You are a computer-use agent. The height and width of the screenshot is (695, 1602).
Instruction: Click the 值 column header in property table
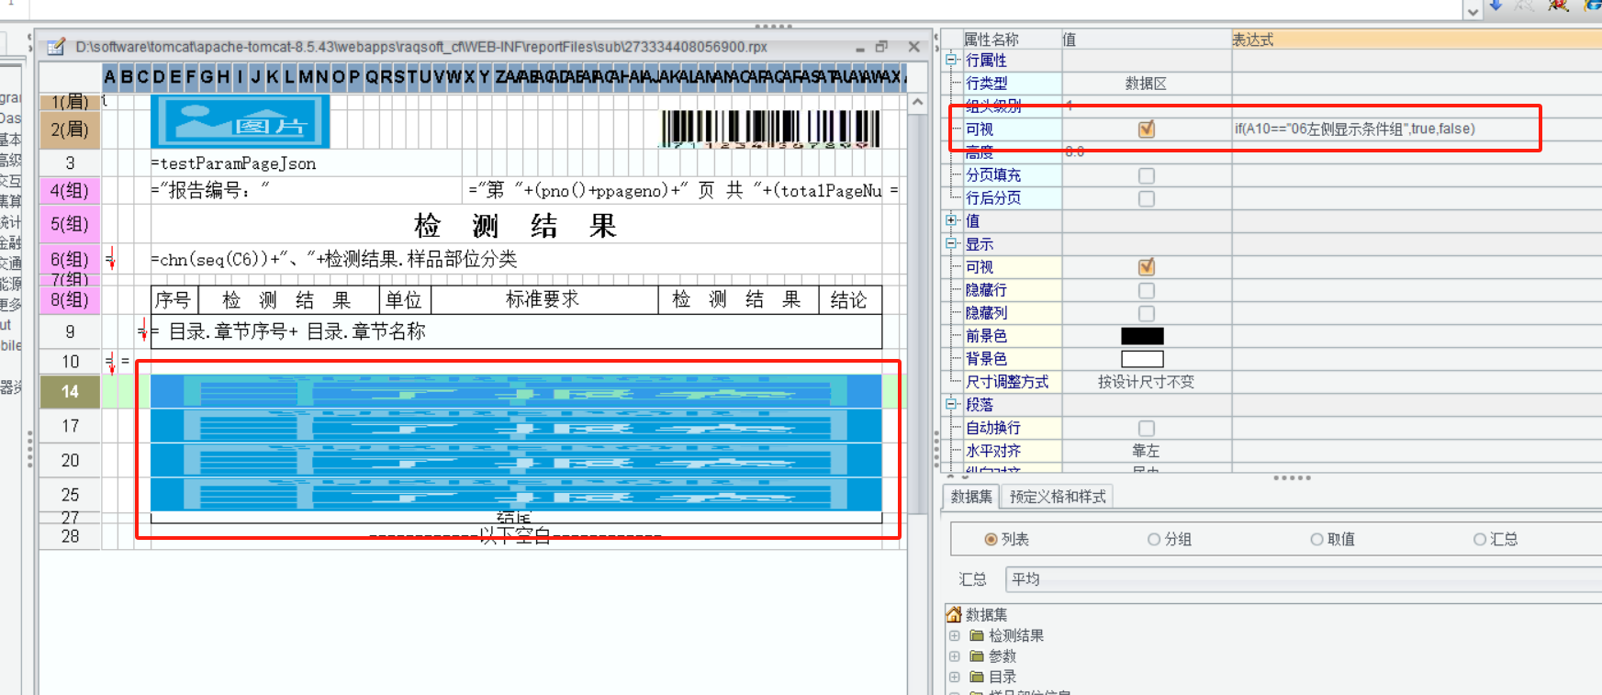[x=1146, y=39]
